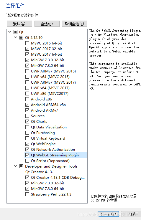141x220 pixels.
Task: Select the Qt Virtual Keyboard row label
Action: tap(48, 138)
